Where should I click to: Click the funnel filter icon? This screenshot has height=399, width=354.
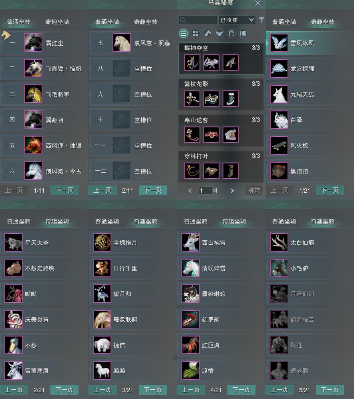[x=261, y=20]
